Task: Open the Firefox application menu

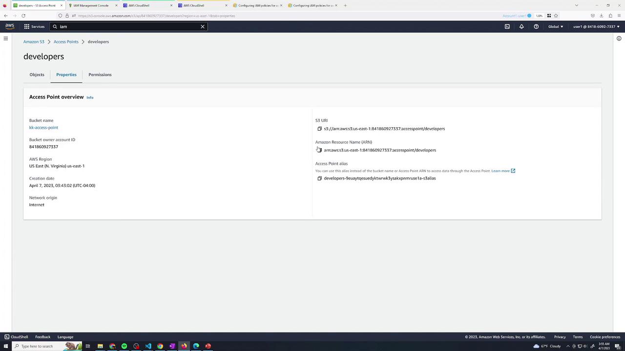Action: point(619,16)
